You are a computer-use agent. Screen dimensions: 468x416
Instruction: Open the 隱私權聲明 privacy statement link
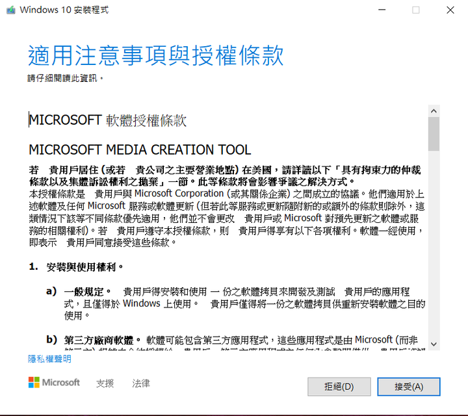click(49, 359)
